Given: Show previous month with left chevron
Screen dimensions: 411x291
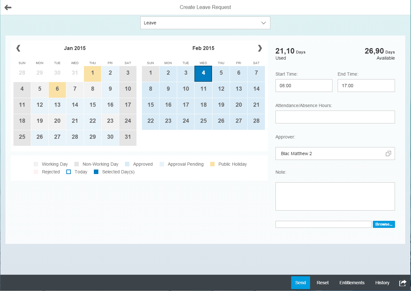Looking at the screenshot, I should (x=18, y=48).
